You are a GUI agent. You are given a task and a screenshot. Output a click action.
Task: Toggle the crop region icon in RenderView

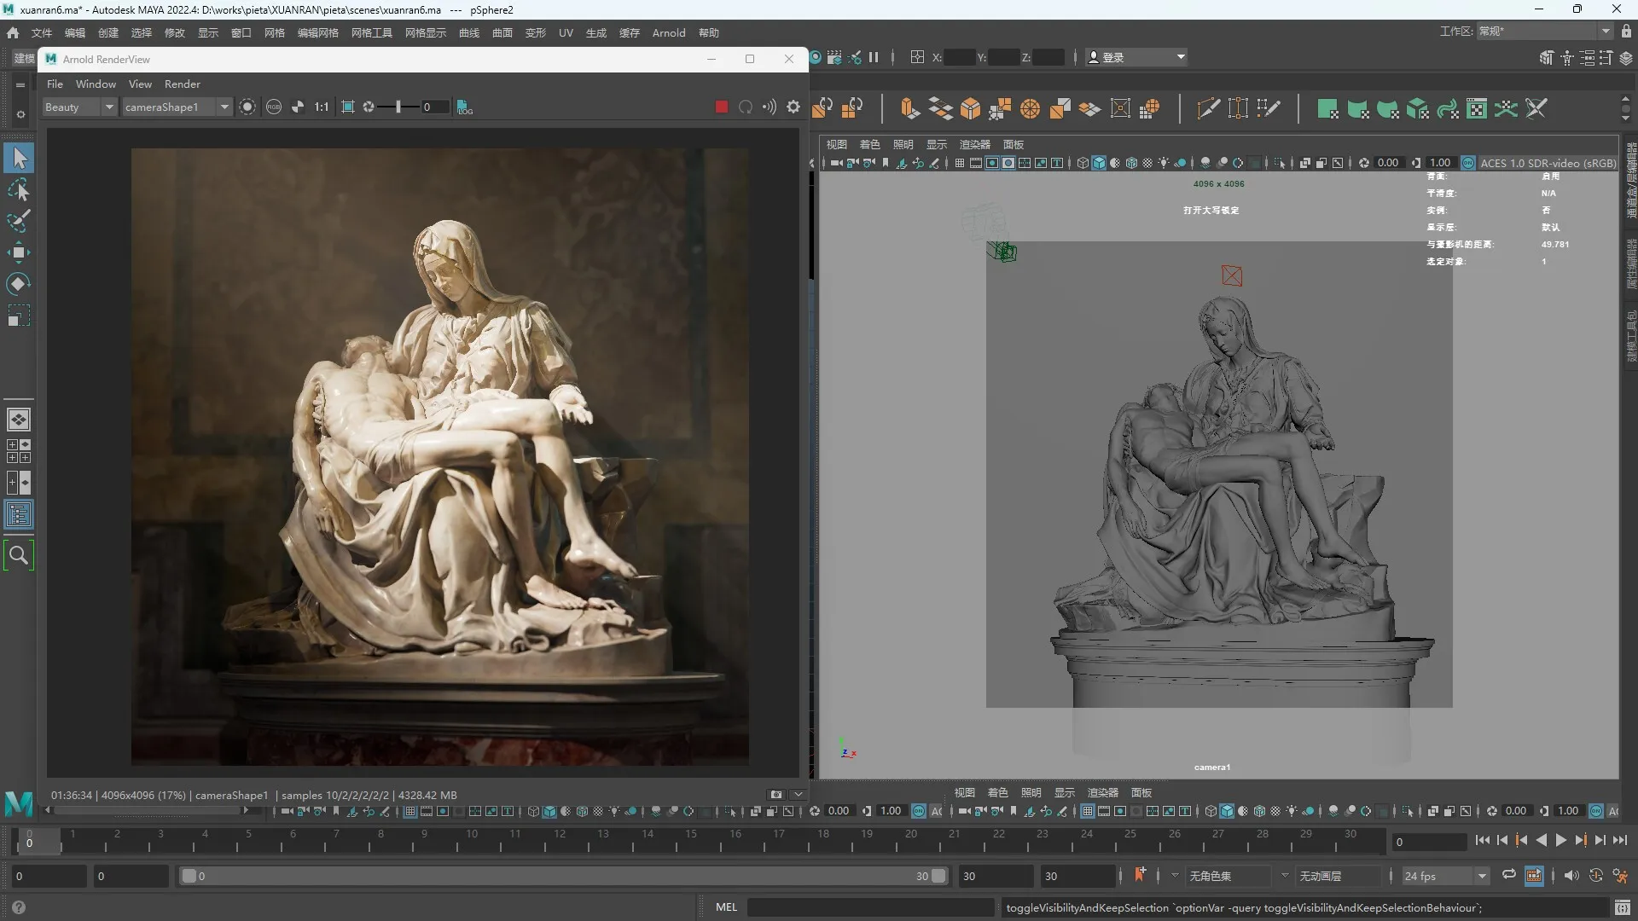coord(348,107)
